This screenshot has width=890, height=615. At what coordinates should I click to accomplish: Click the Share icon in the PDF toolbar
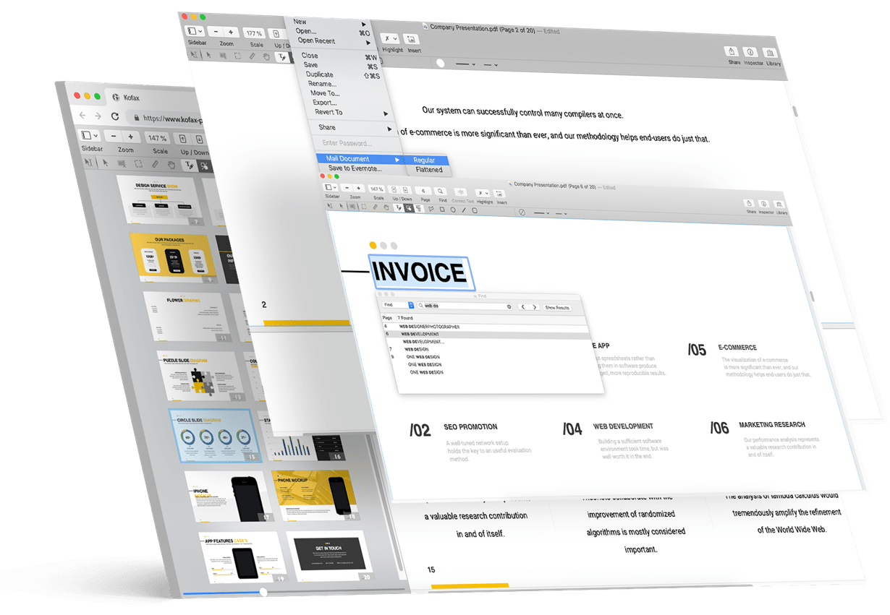pyautogui.click(x=750, y=202)
